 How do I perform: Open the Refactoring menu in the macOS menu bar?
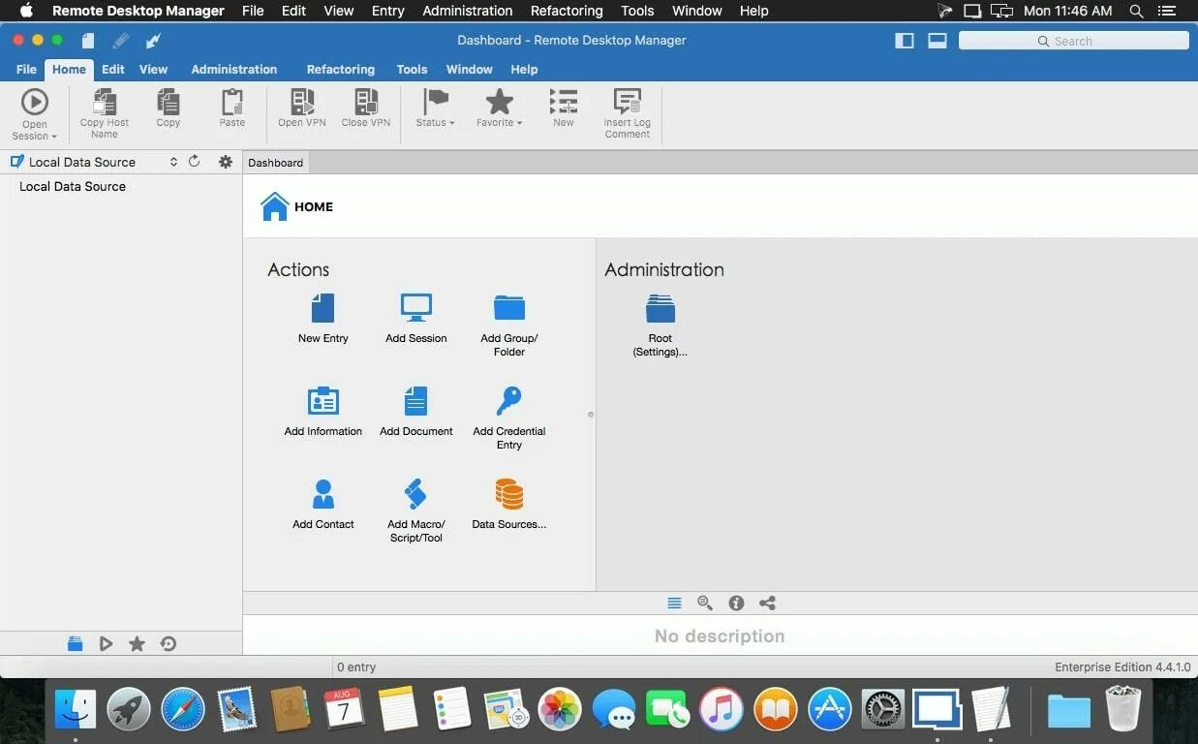(x=567, y=11)
